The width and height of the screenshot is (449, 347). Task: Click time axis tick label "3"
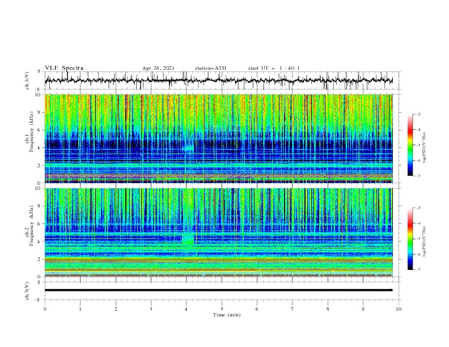151,309
